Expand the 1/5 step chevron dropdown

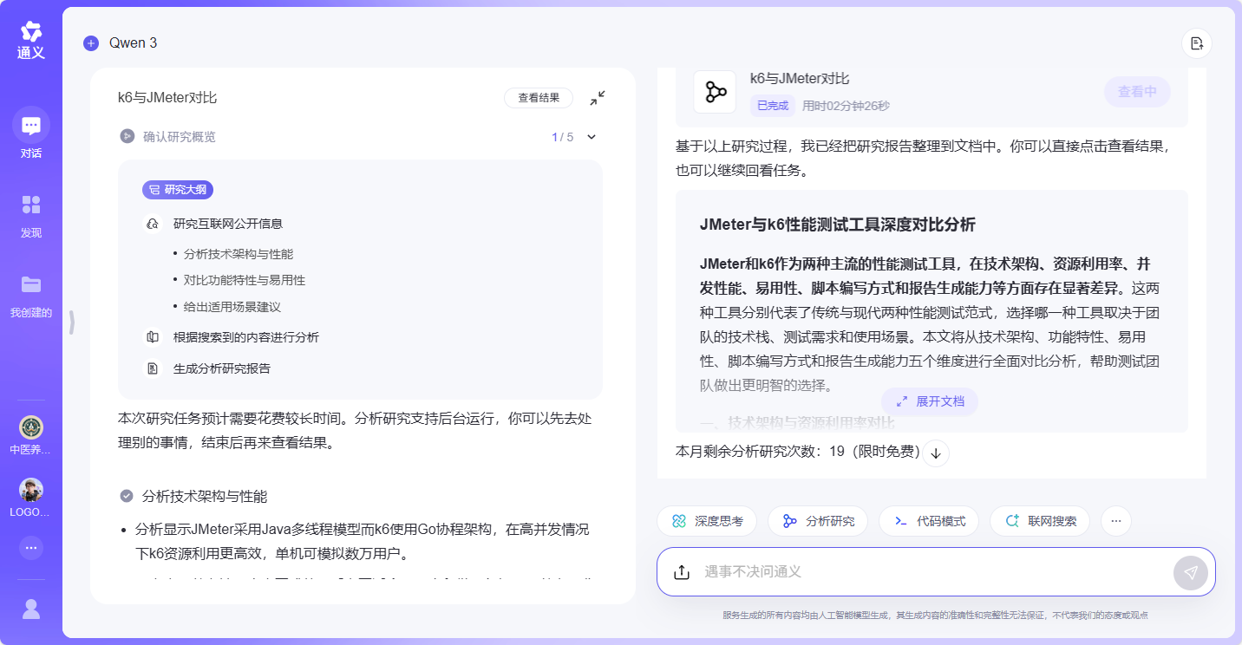point(592,137)
